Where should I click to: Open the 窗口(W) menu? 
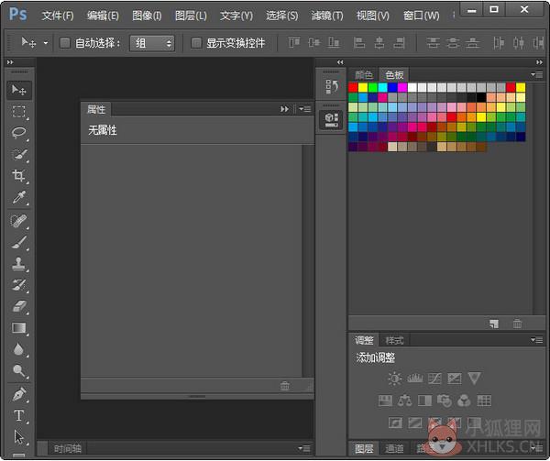coord(422,16)
